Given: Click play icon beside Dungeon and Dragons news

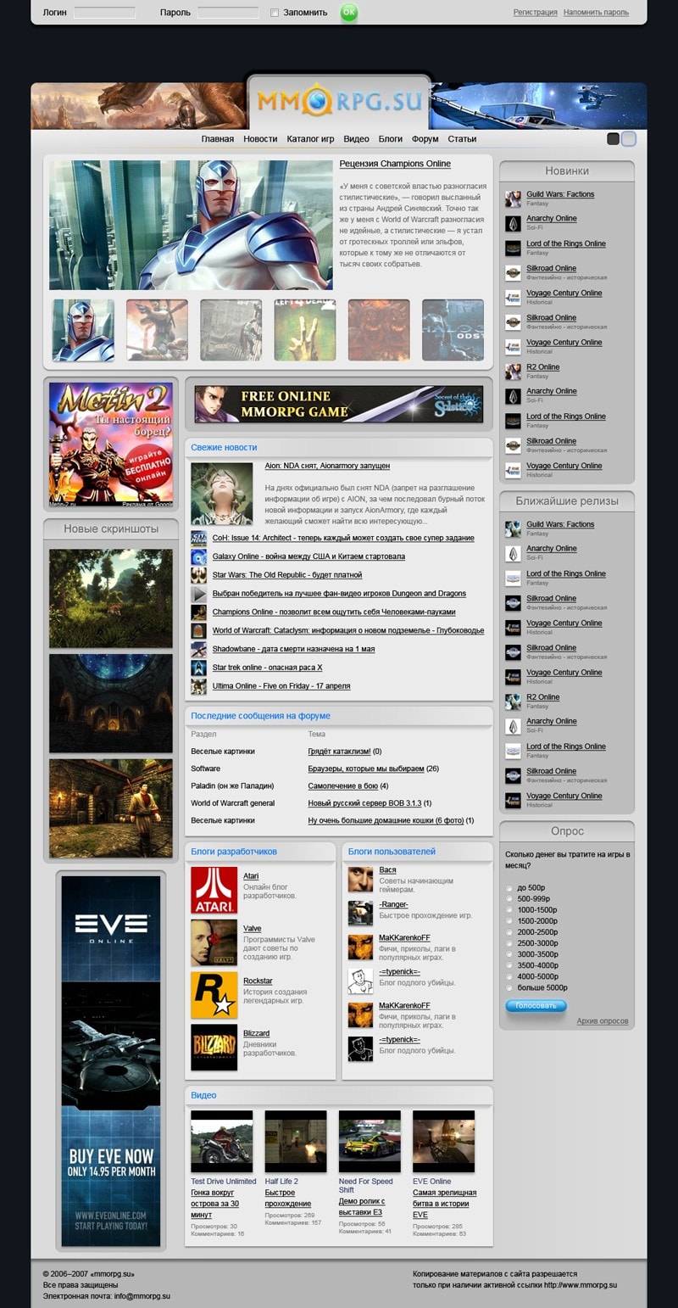Looking at the screenshot, I should coord(199,594).
